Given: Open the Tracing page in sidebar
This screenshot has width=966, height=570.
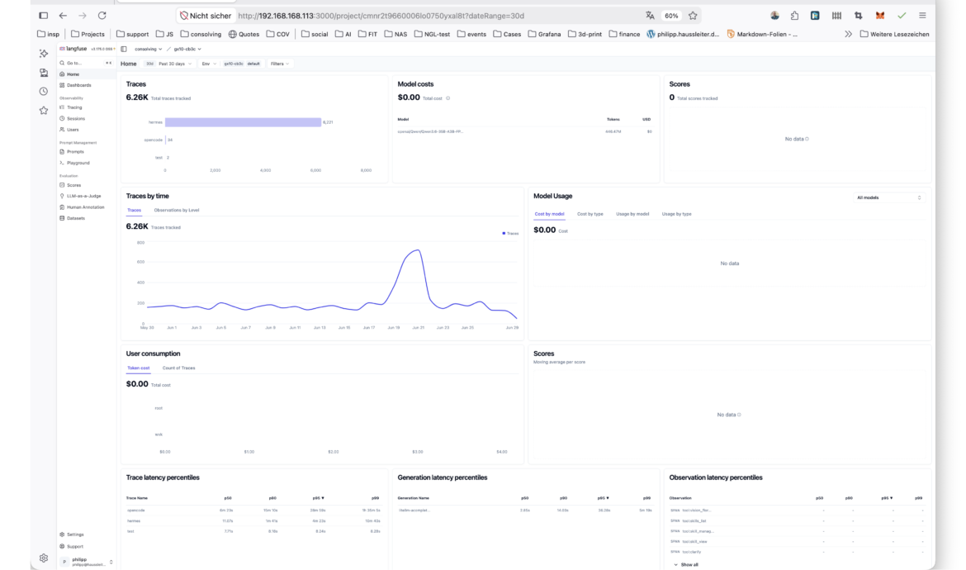Looking at the screenshot, I should [74, 107].
